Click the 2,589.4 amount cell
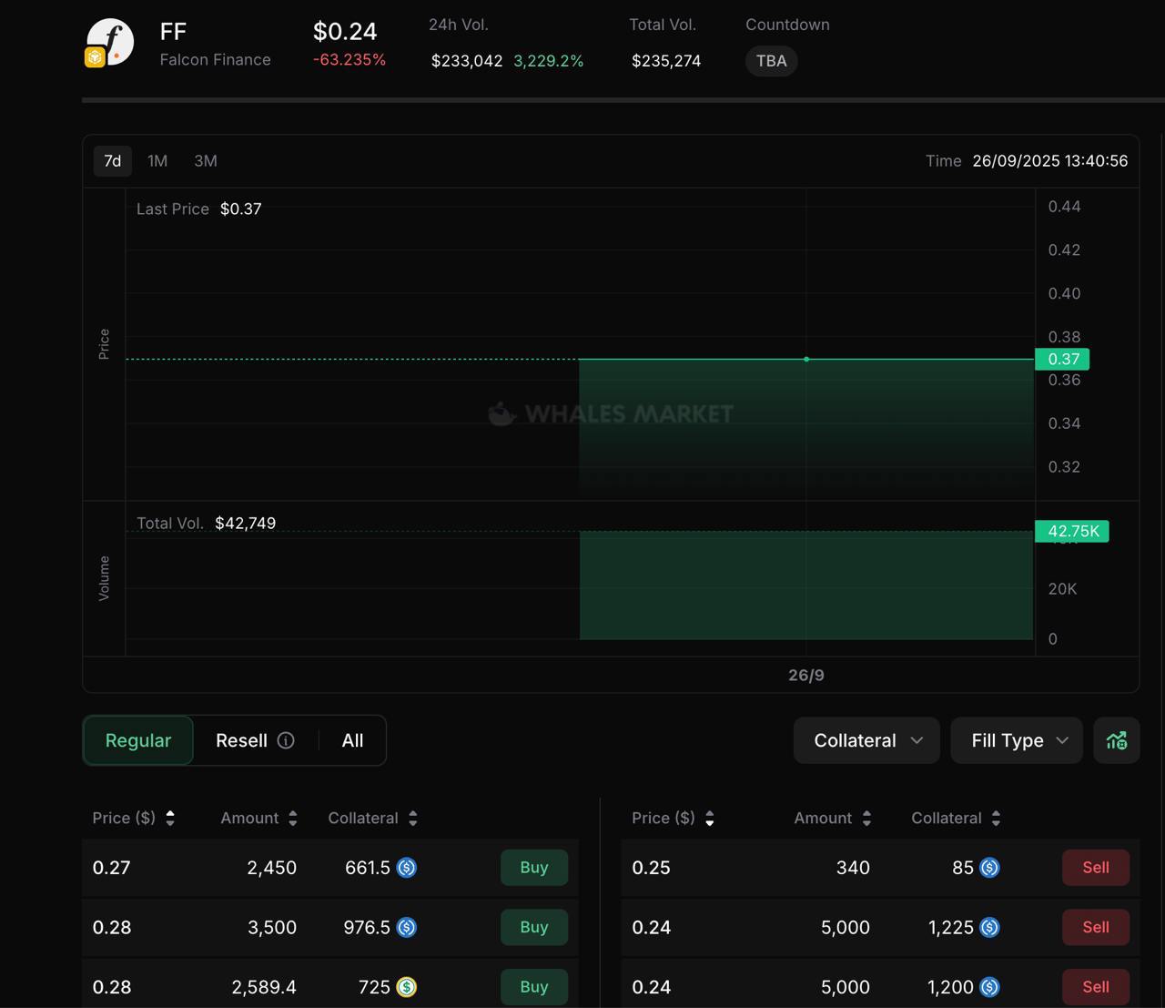 coord(264,987)
